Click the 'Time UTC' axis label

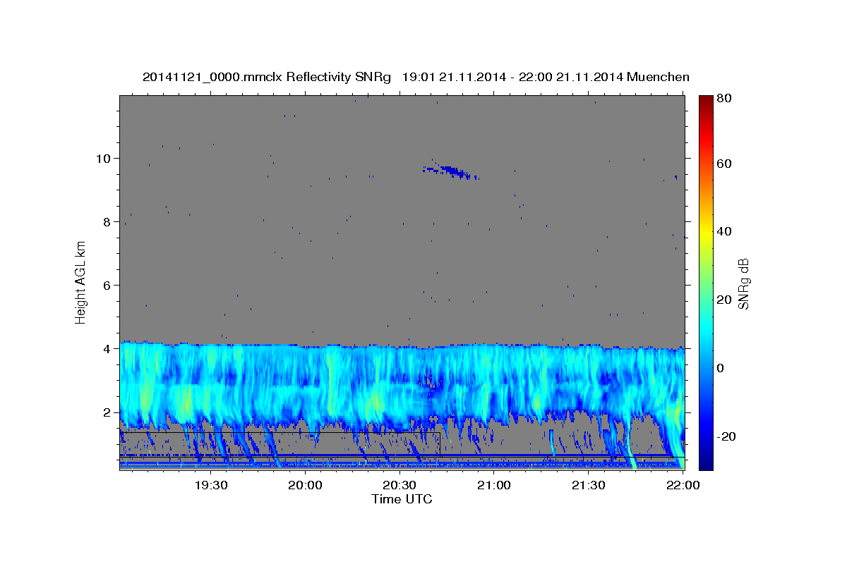(402, 499)
